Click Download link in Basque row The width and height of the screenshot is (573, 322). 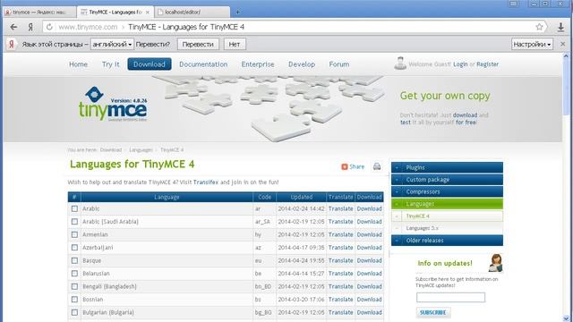click(x=369, y=260)
